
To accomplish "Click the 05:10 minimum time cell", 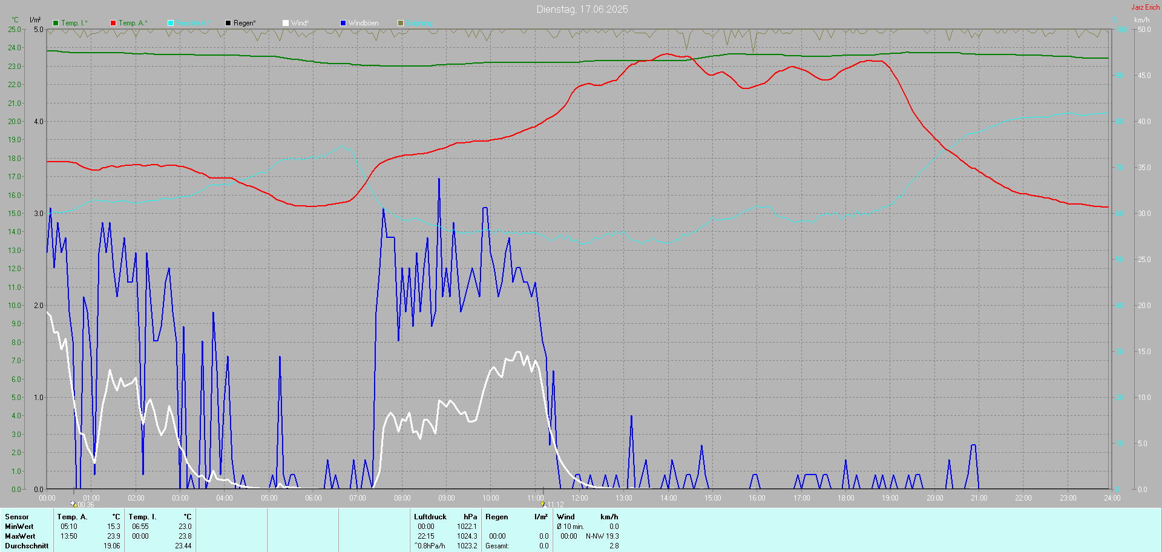I will point(69,527).
